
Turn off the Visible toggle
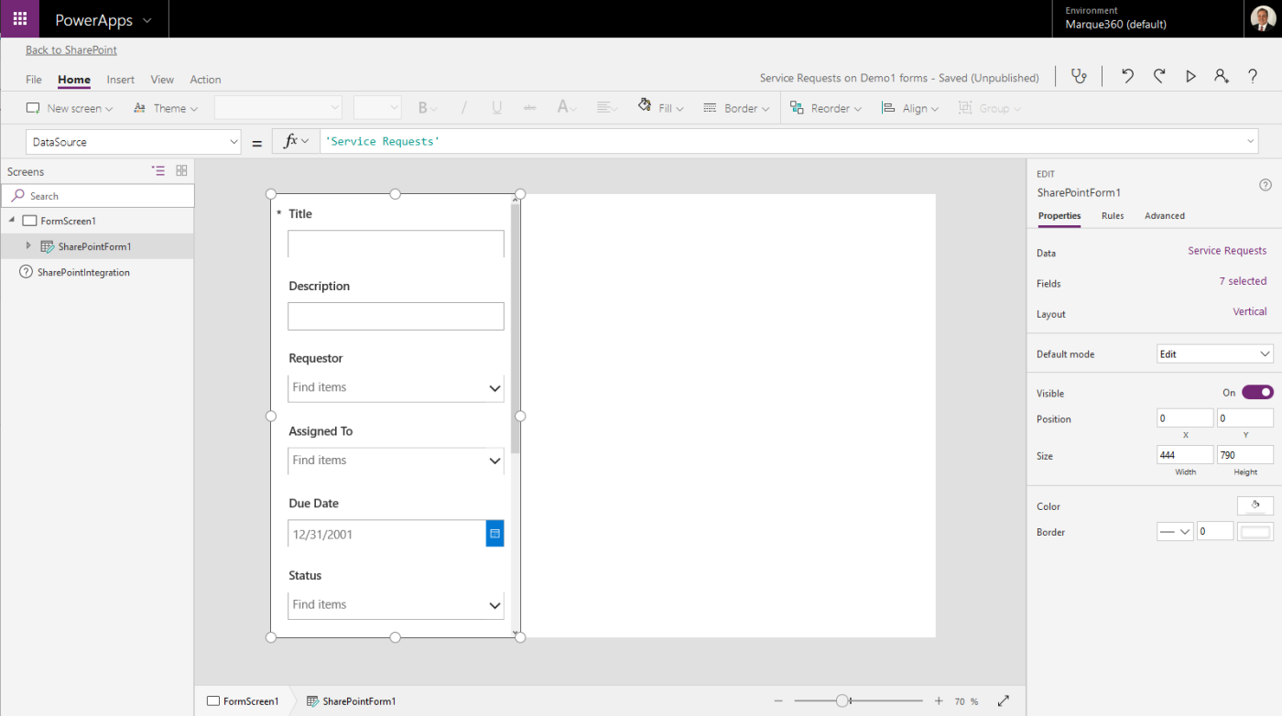pyautogui.click(x=1255, y=392)
